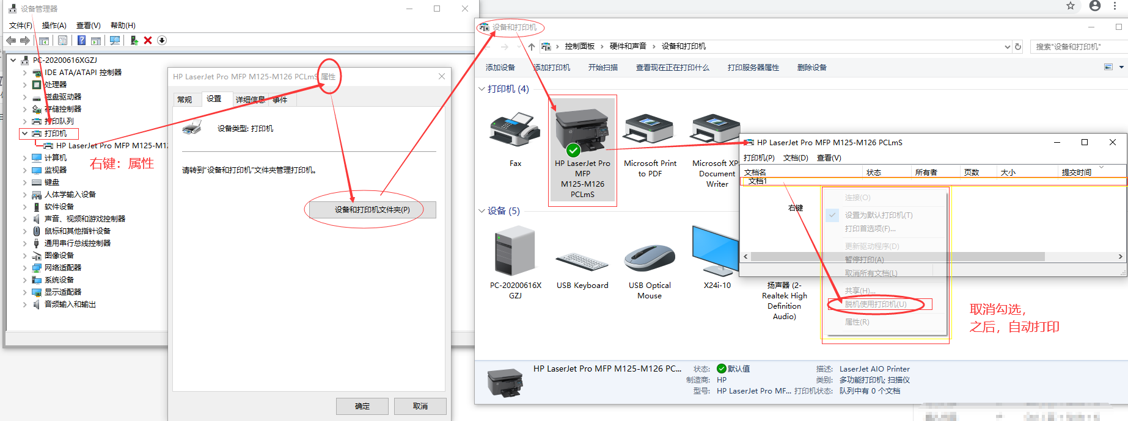Open 操作(A) menu in Device Manager
This screenshot has width=1128, height=421.
click(54, 26)
